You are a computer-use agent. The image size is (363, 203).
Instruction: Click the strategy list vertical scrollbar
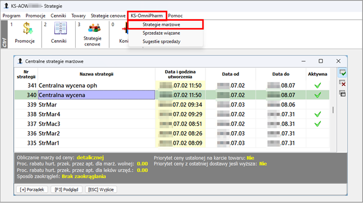pos(333,110)
